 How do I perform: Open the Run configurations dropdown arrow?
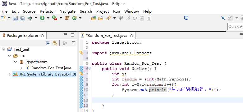click(48, 18)
